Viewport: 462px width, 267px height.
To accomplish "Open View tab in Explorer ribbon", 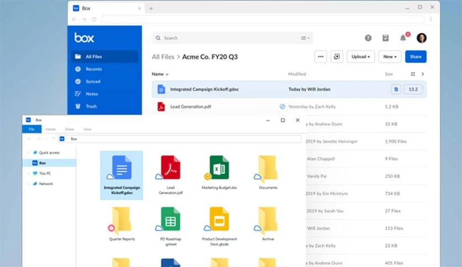I will pos(87,129).
